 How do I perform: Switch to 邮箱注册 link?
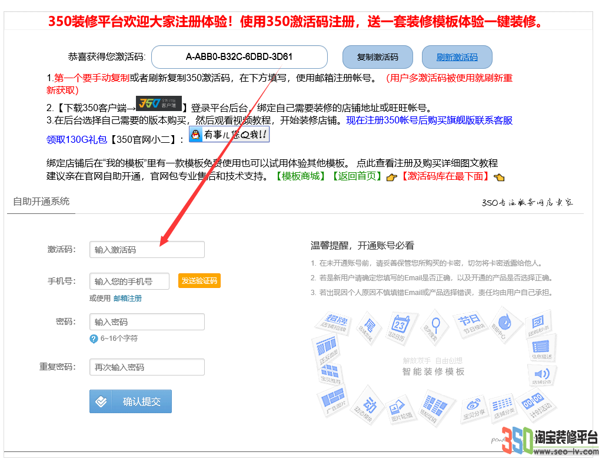[x=128, y=299]
